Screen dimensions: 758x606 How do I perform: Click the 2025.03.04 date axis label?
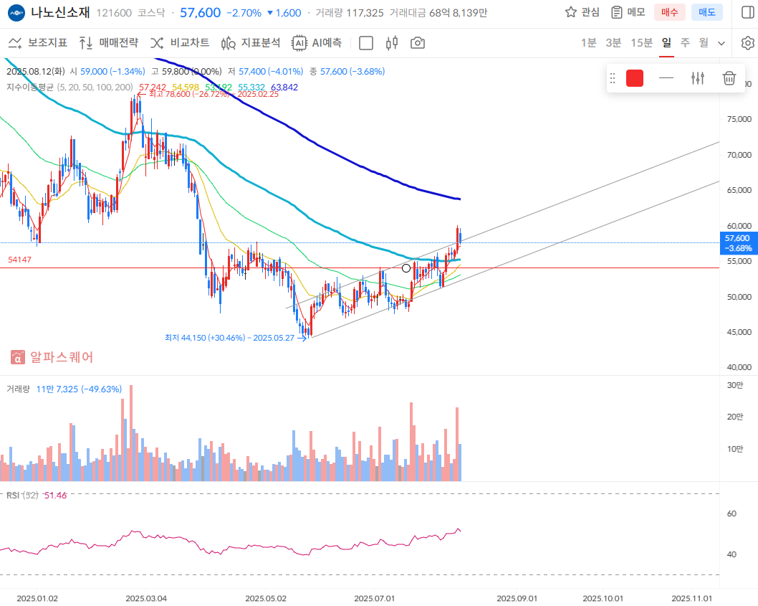146,598
